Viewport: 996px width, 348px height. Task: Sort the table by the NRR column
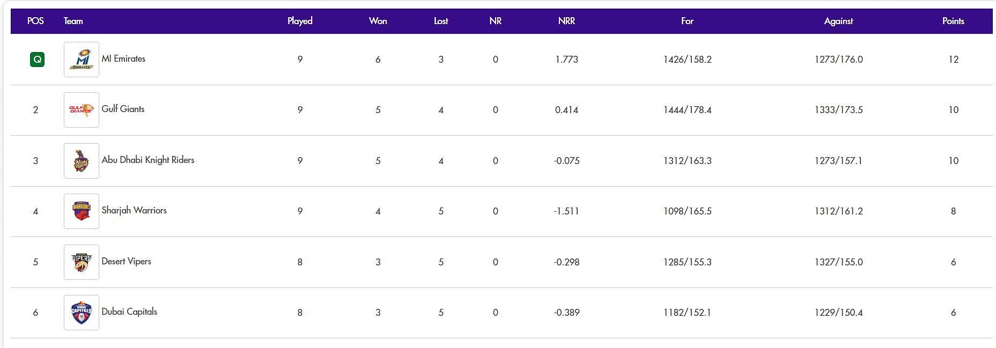(x=566, y=21)
